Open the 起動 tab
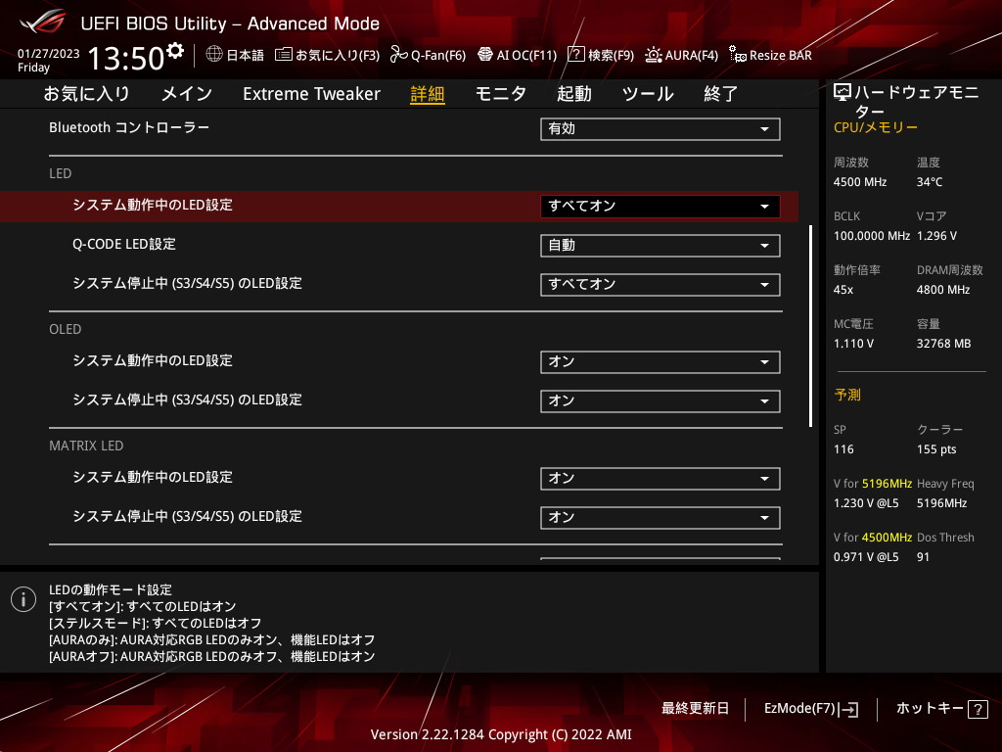Image resolution: width=1002 pixels, height=752 pixels. point(573,93)
